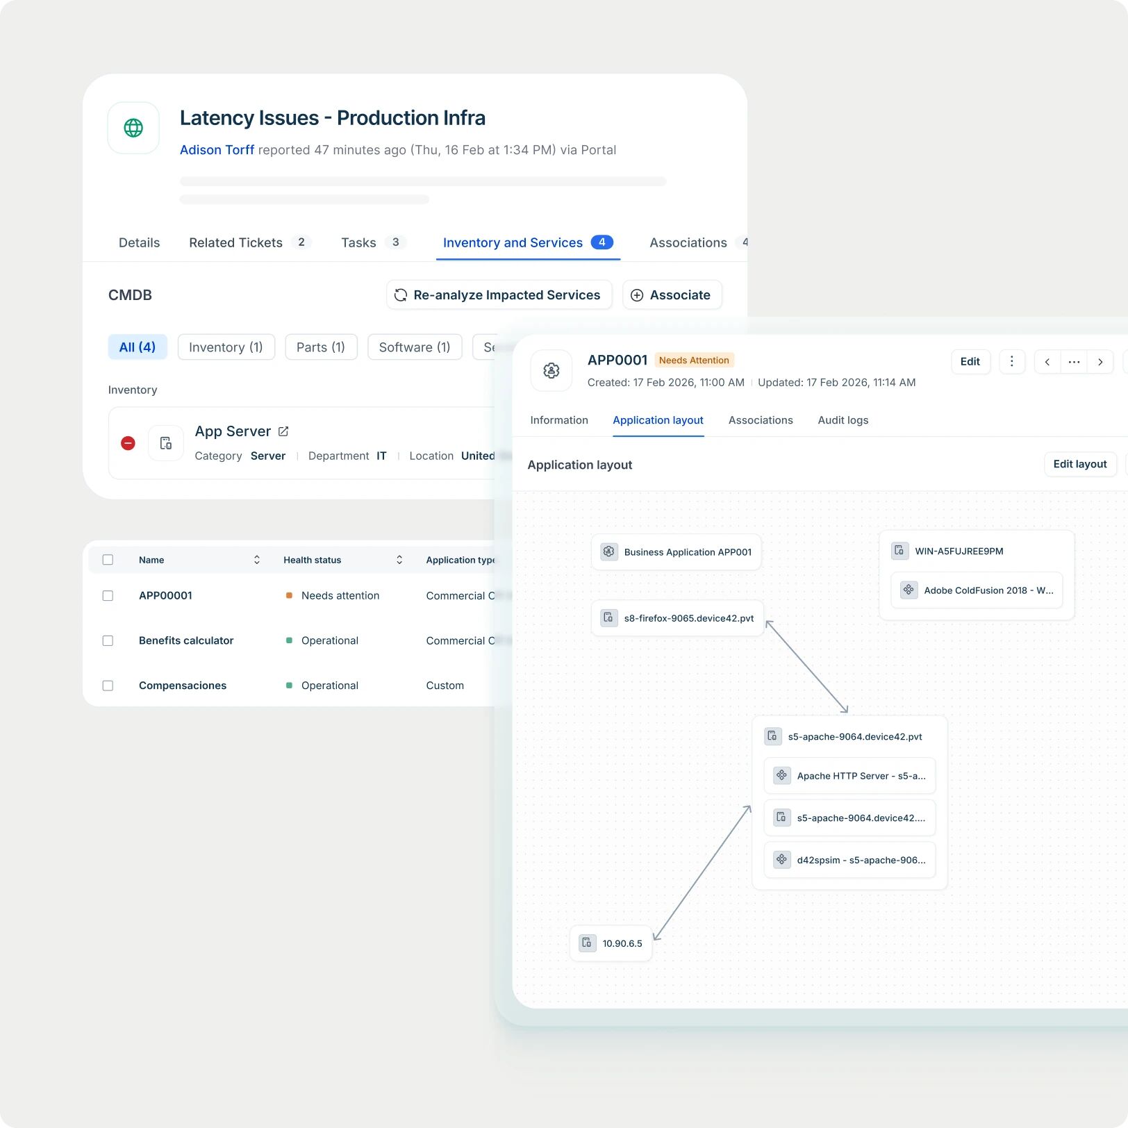Click Re-analyze Impacted Services button
Screen dimensions: 1128x1128
pos(499,295)
